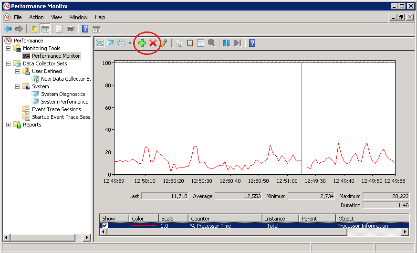Viewport: 417px width, 253px height.
Task: Click the Instance column header
Action: point(281,219)
